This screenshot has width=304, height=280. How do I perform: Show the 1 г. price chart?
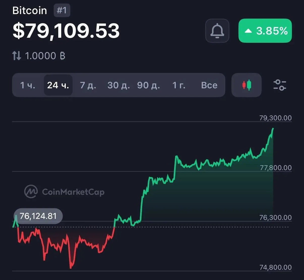pos(179,85)
